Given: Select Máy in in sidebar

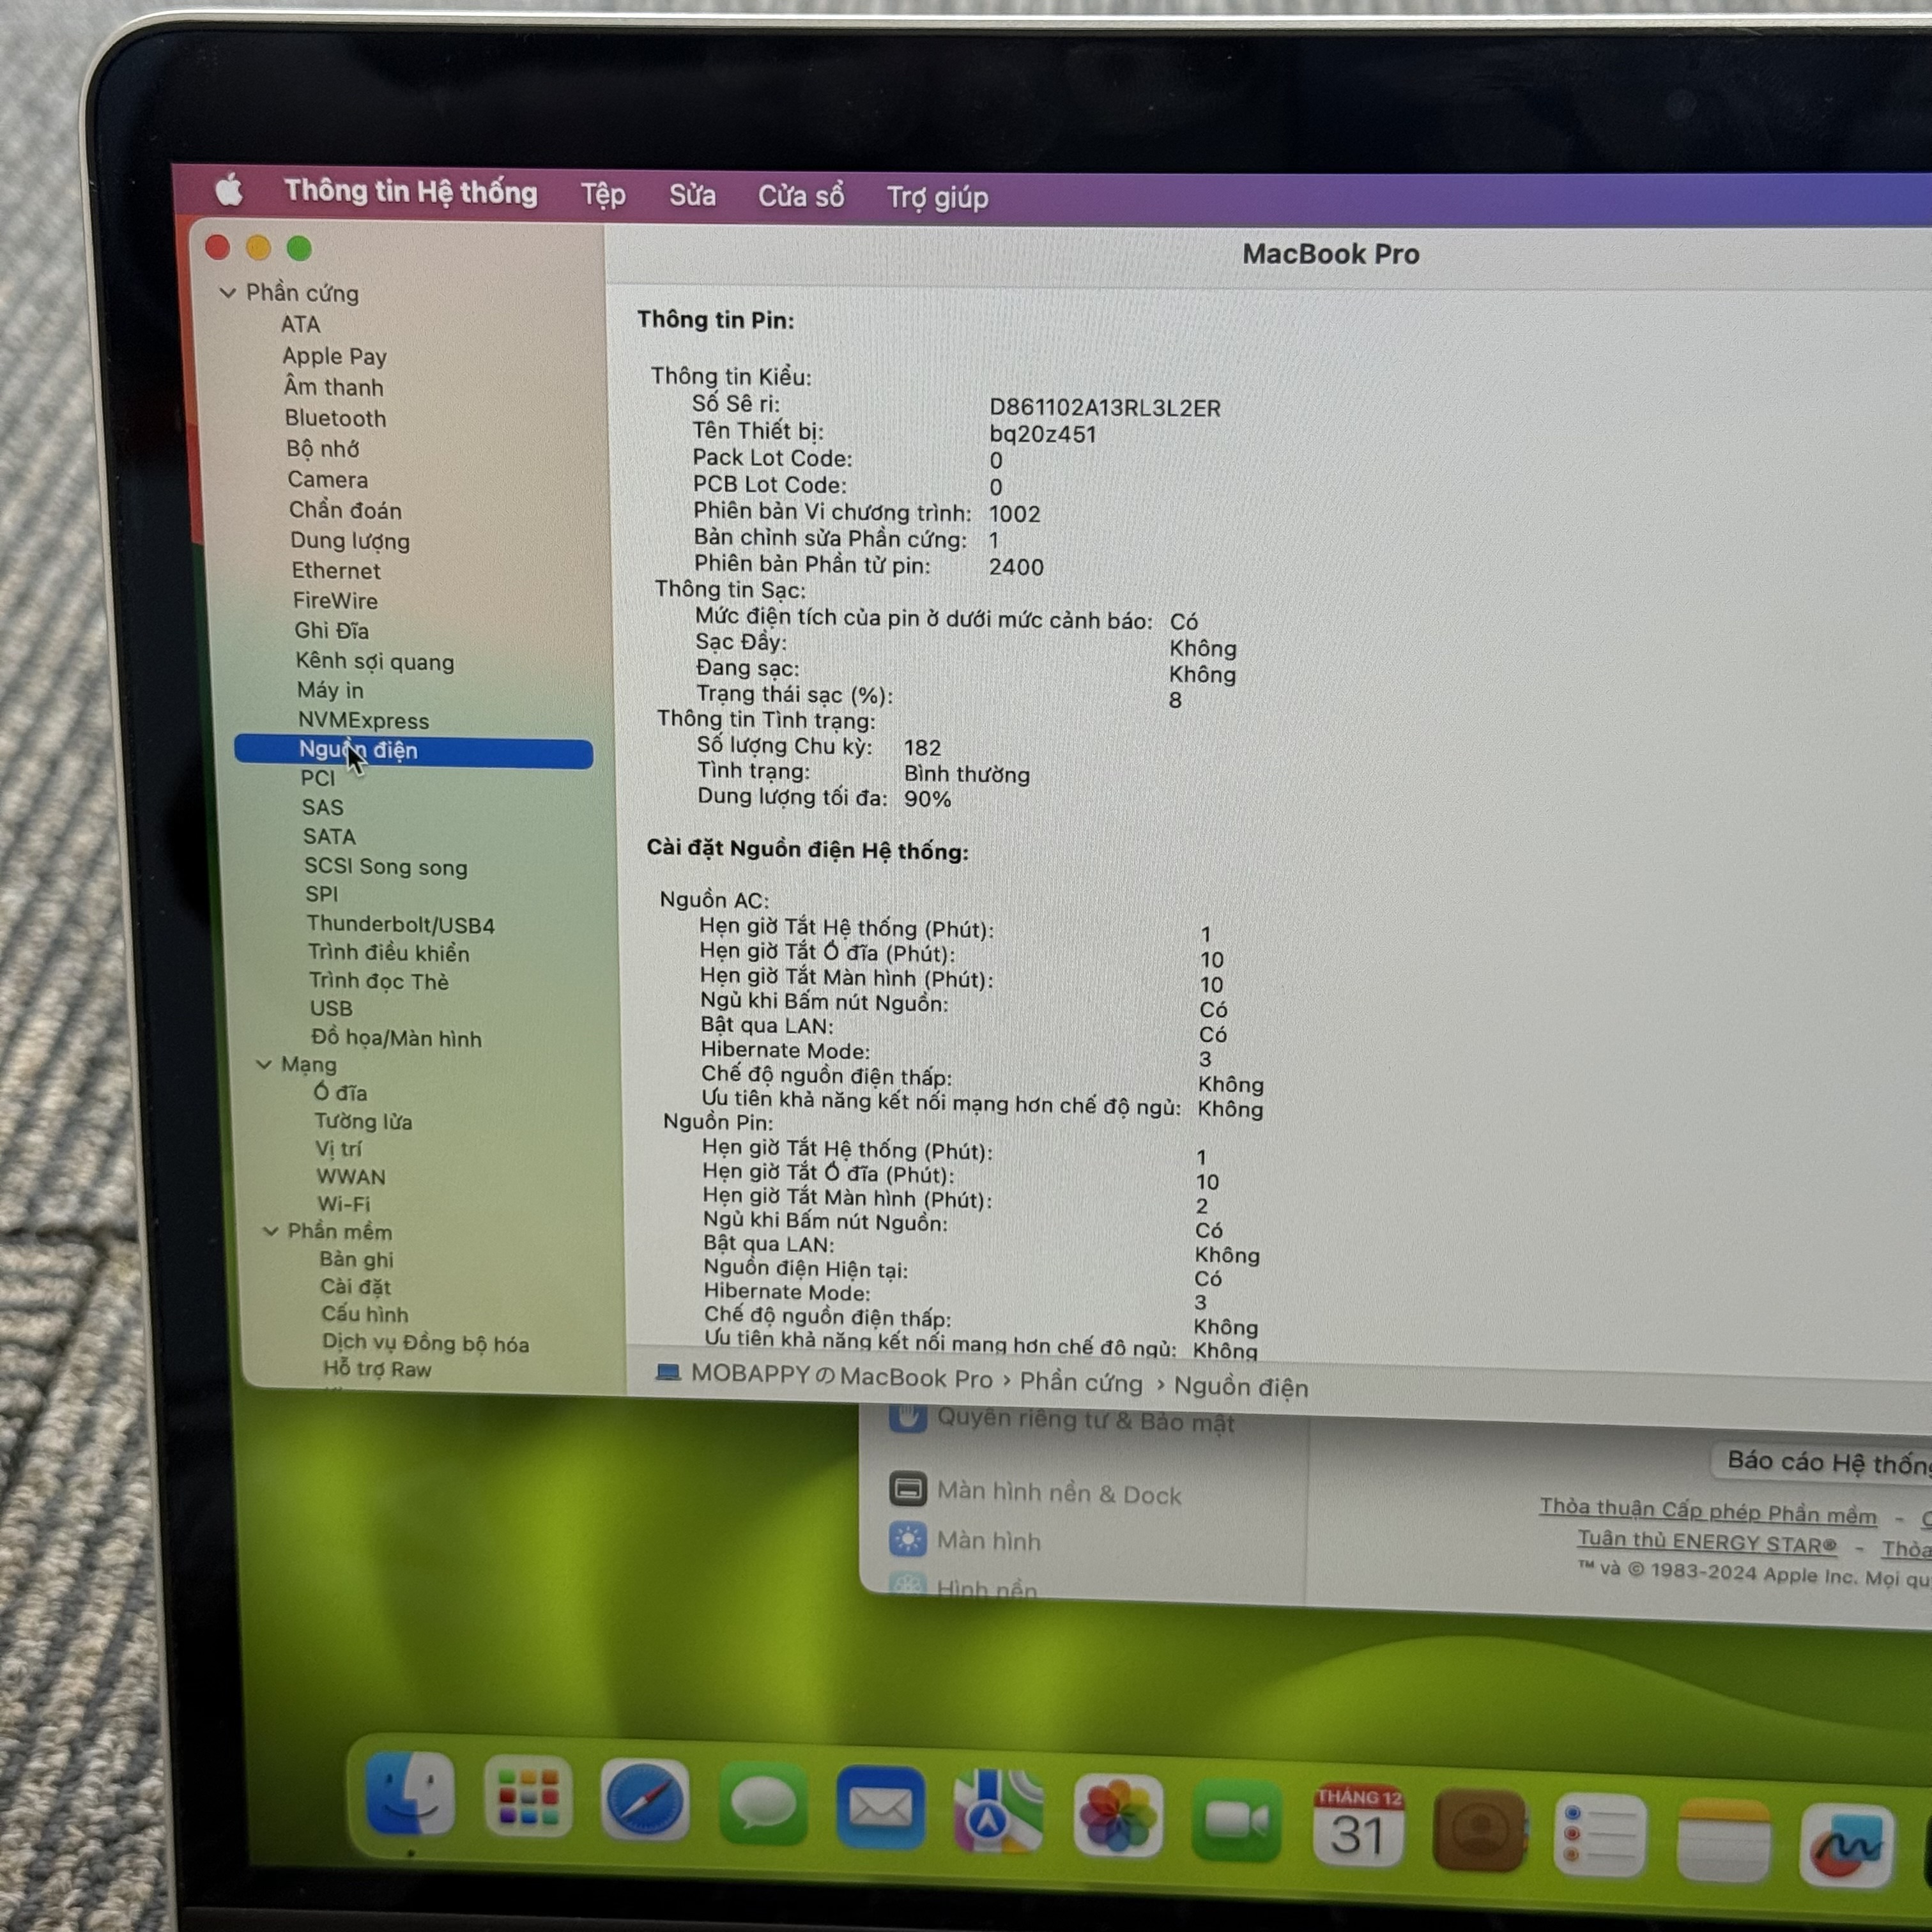Looking at the screenshot, I should 330,690.
